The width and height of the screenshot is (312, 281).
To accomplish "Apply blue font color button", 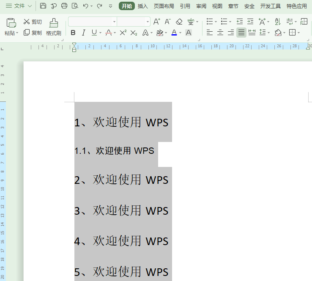I will pos(174,33).
